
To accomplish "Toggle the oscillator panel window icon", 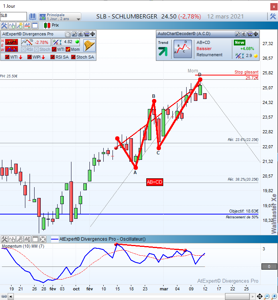I will click(35, 240).
